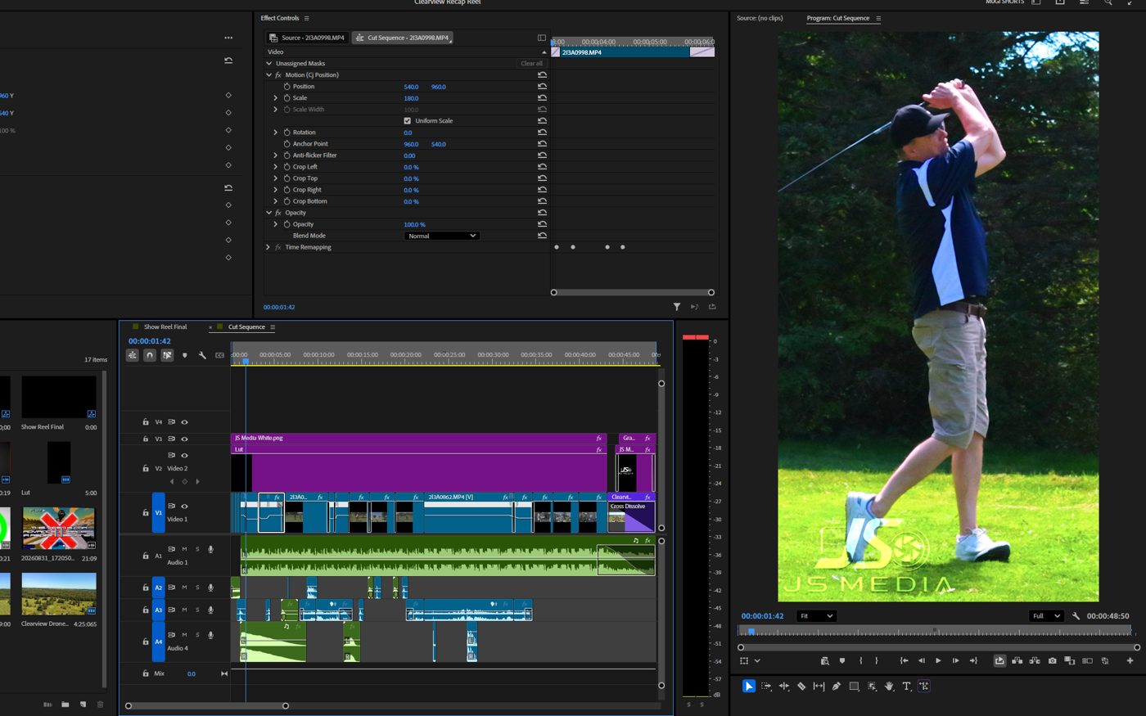Hide Video 1 track output eye
Screen dimensions: 1146x716
point(184,506)
